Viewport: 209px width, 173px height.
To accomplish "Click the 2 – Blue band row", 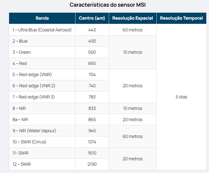I will click(x=42, y=41).
